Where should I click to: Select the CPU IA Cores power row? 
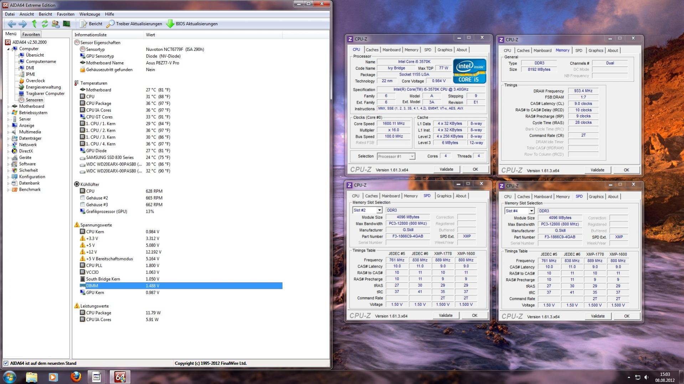point(181,320)
